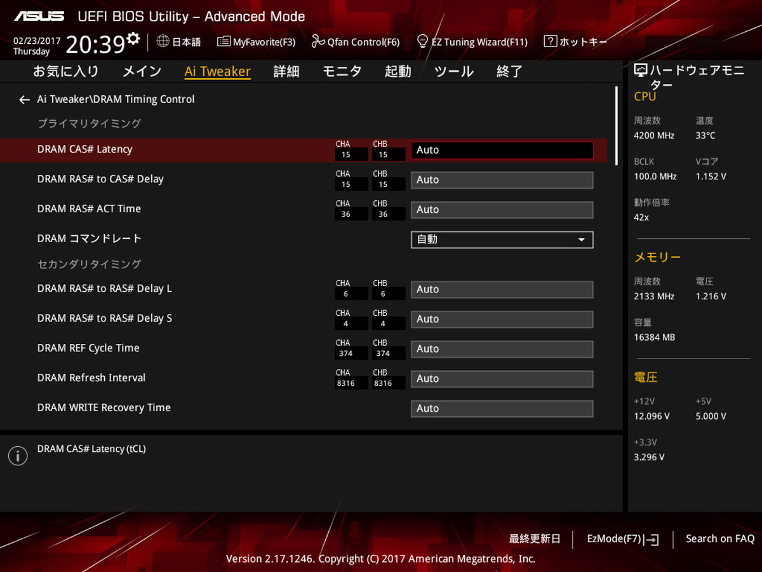762x572 pixels.
Task: Open the お気に入り tab
Action: click(x=66, y=71)
